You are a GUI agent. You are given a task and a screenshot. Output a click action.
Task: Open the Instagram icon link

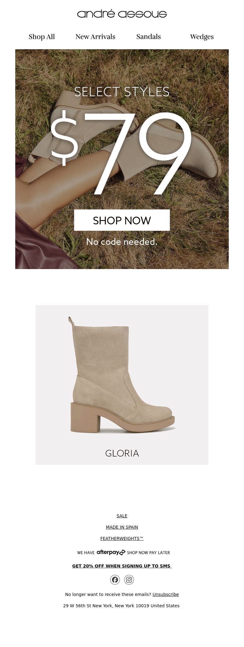click(x=129, y=579)
